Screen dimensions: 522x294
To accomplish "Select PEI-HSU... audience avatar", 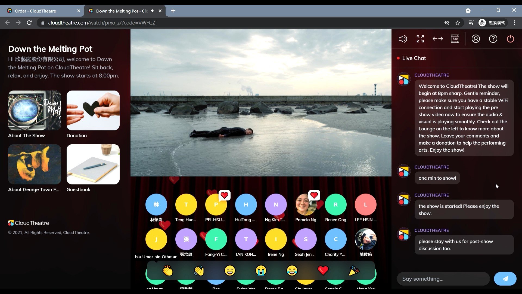I will tap(216, 205).
